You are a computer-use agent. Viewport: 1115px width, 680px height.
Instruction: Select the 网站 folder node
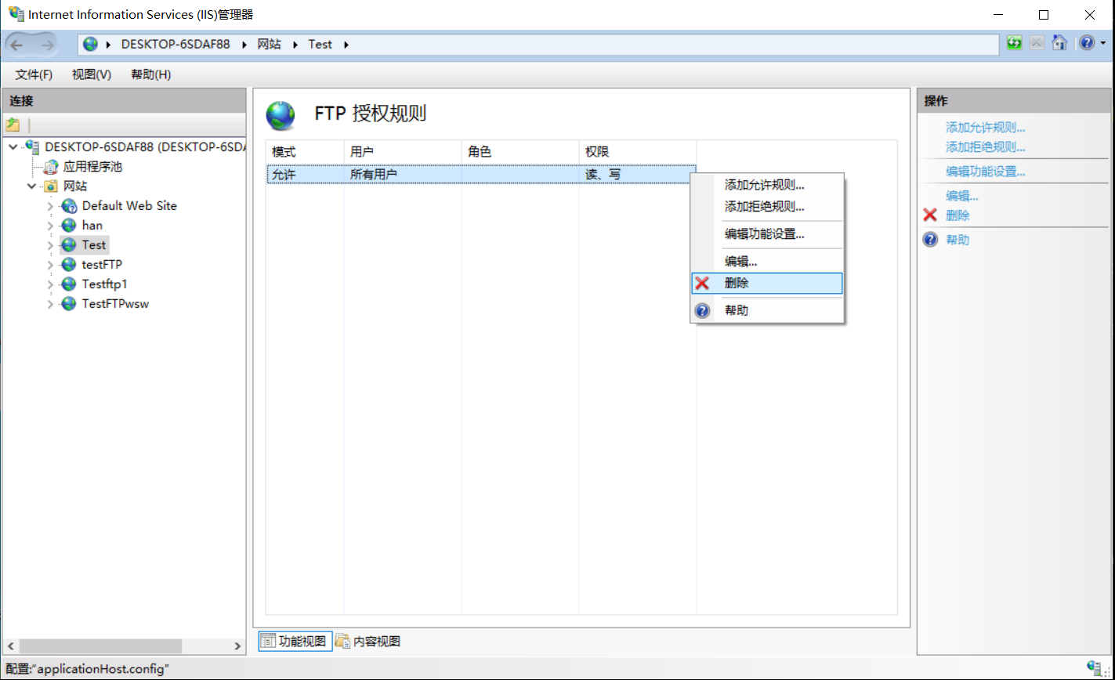(75, 186)
